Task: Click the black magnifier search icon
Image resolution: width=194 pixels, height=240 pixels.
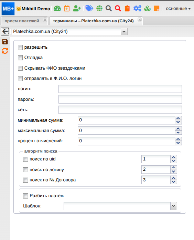Action: pos(109,9)
